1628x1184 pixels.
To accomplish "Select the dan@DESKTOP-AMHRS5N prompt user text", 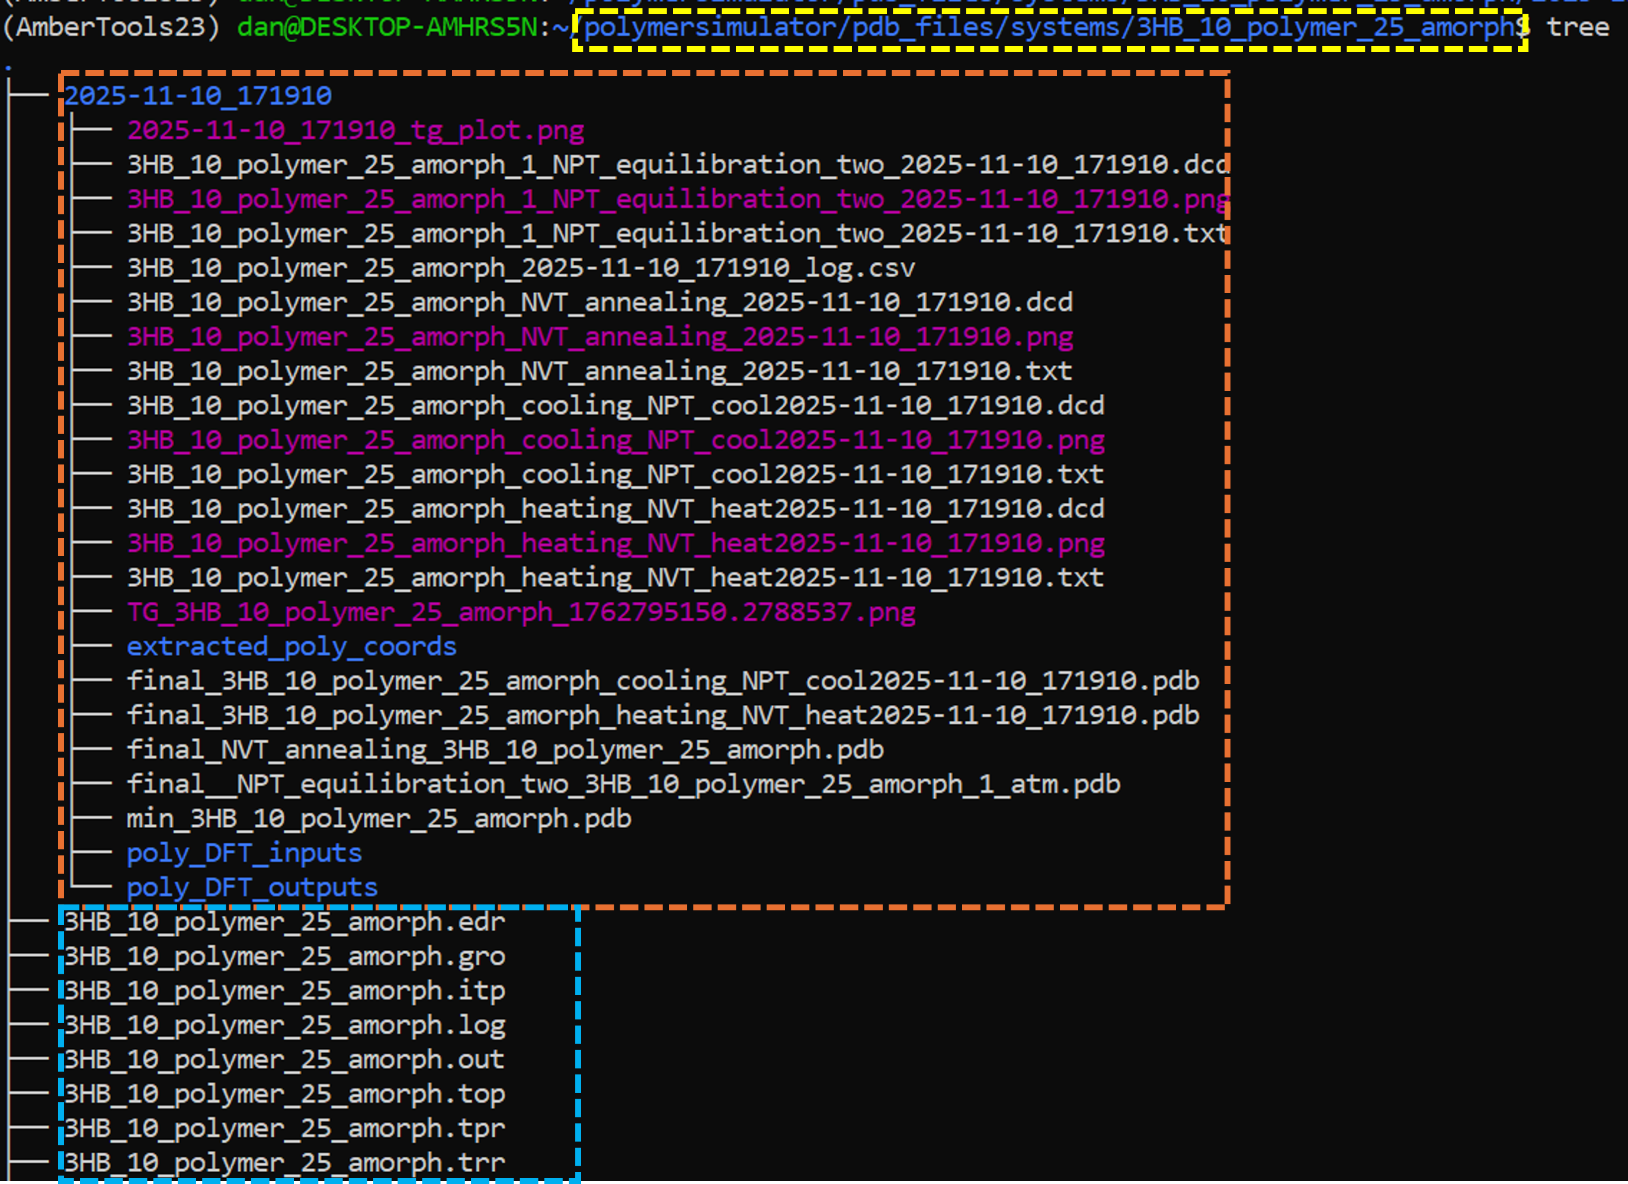I will 387,28.
